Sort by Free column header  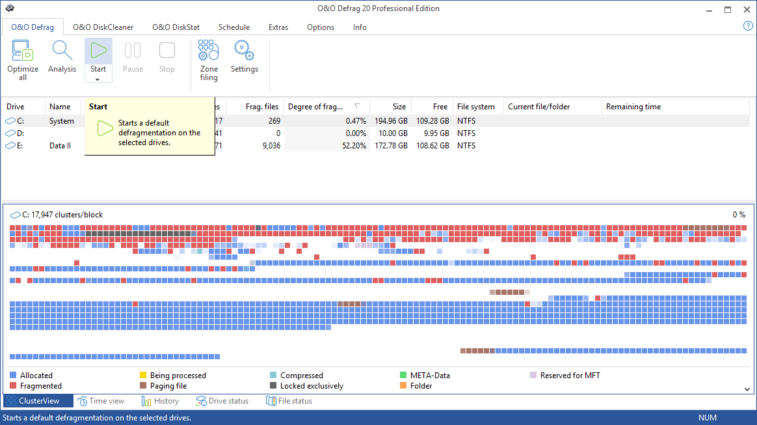[x=432, y=107]
